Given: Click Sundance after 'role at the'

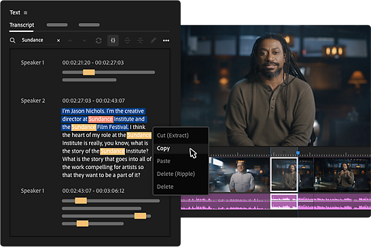Looking at the screenshot, I should point(139,135).
